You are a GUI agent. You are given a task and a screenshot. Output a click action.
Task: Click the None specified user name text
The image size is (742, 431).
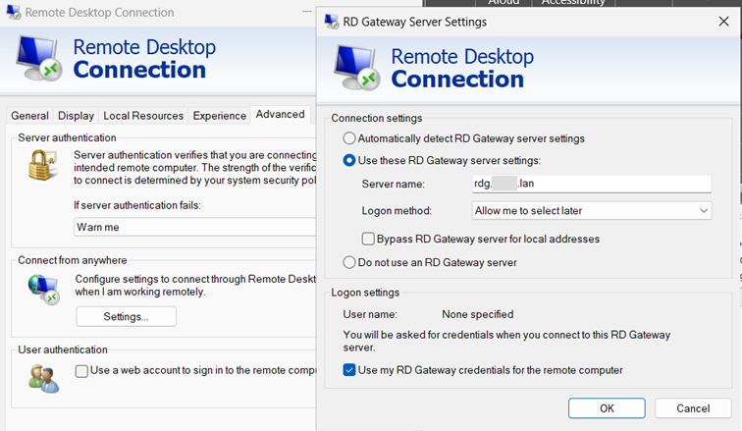pos(477,314)
